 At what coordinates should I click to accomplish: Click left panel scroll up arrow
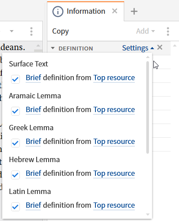point(38,46)
